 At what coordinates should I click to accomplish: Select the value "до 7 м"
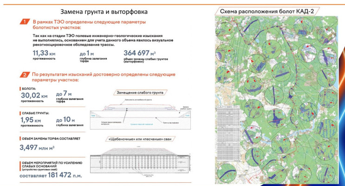click(x=64, y=93)
